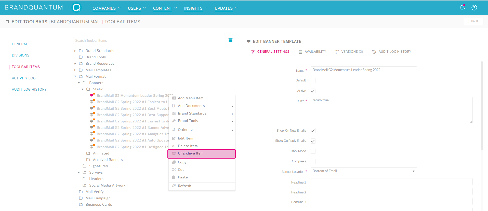Select Delete Item in context menu
The width and height of the screenshot is (488, 211).
coord(202,146)
